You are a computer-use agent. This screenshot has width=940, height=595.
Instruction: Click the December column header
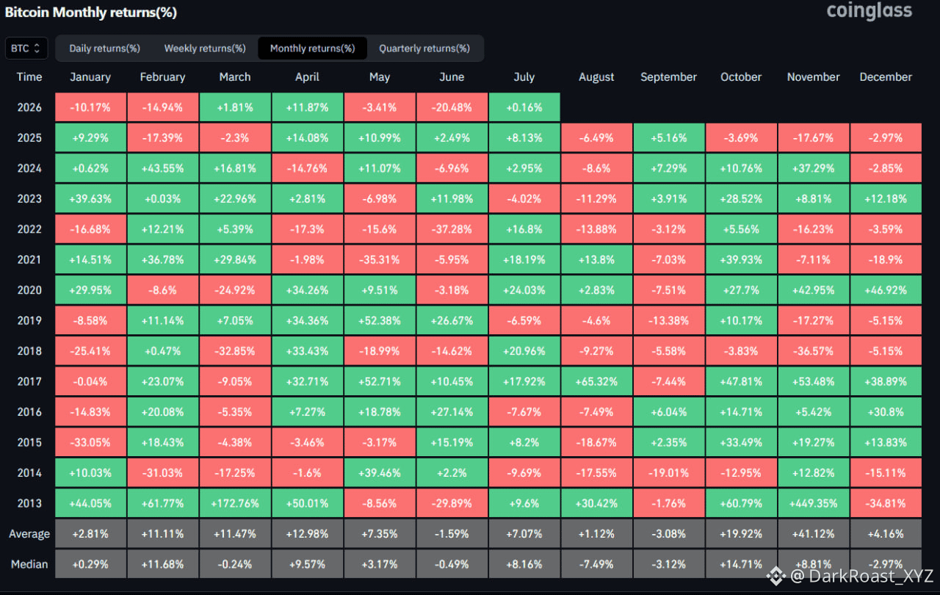coord(886,77)
